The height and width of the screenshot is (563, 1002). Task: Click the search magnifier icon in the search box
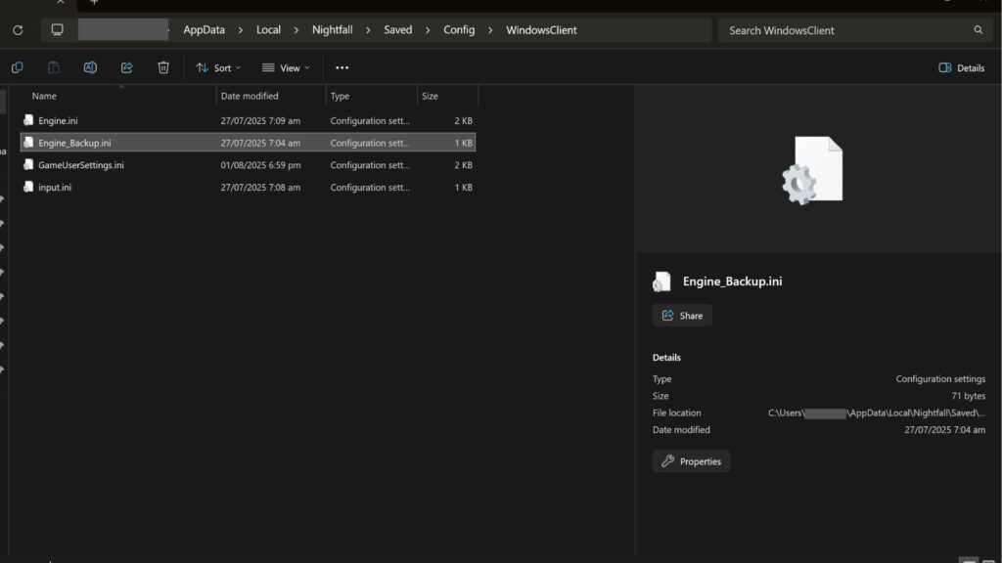pos(978,30)
